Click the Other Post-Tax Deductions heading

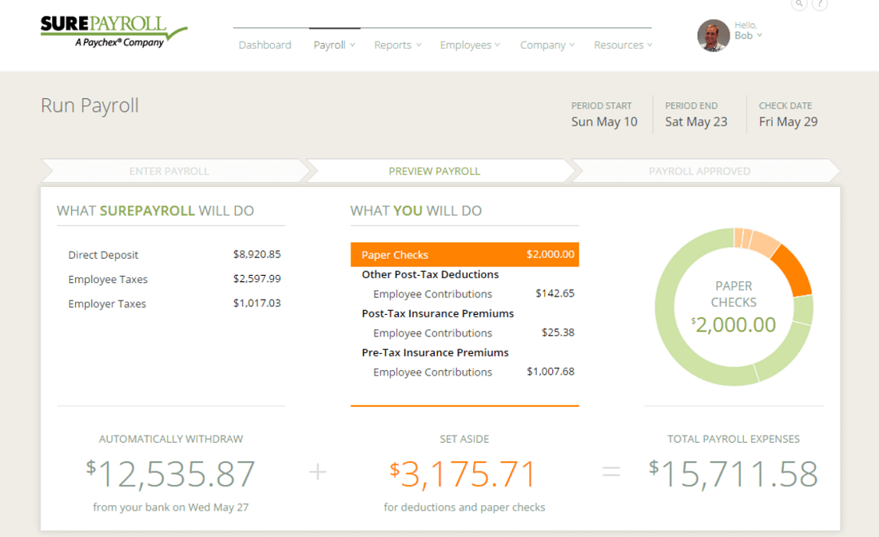click(430, 274)
